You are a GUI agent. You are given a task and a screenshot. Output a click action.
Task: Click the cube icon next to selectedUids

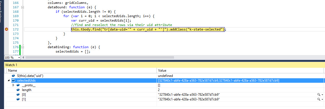click(14, 81)
